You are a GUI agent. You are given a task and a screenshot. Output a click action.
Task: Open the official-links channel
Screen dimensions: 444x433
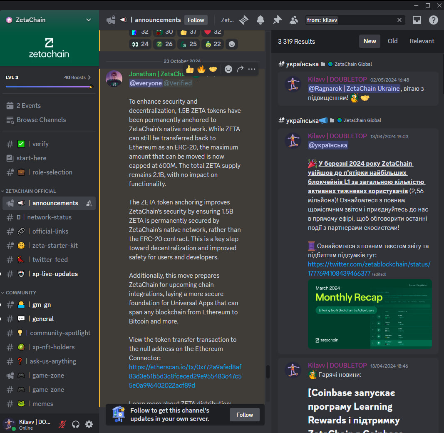tap(49, 231)
